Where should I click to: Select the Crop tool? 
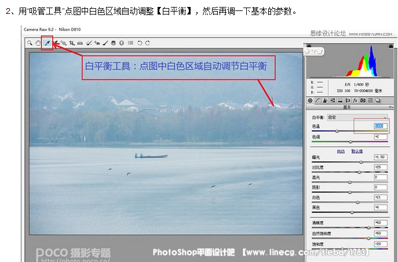72,43
